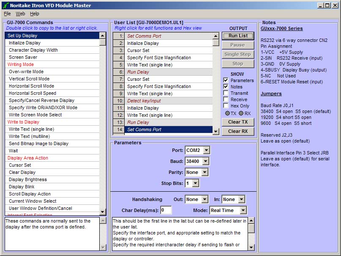Select 'Send Bitmap Image to Display' command

[52, 143]
